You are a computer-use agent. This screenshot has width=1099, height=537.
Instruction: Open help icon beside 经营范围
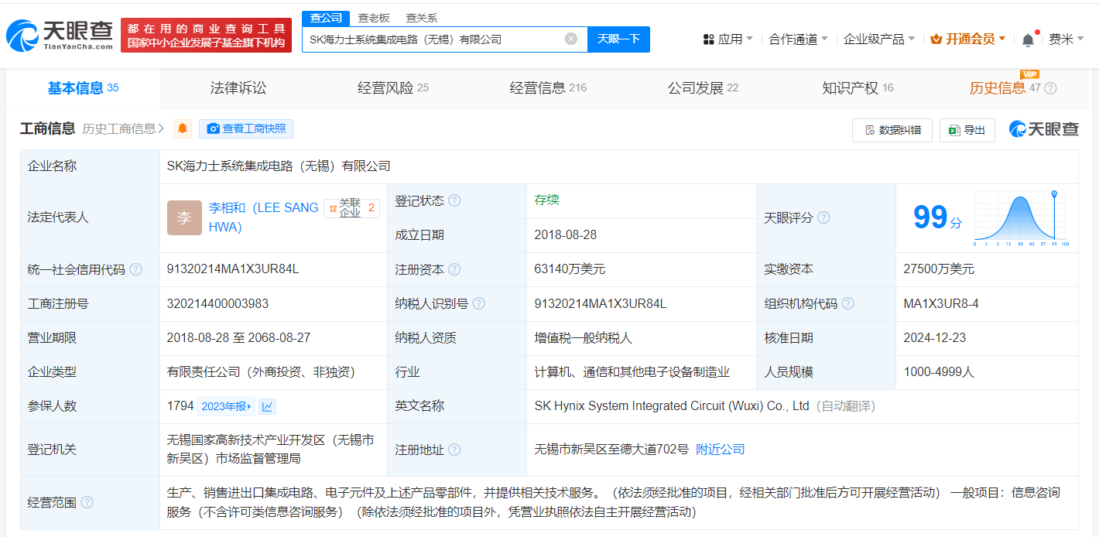(87, 502)
